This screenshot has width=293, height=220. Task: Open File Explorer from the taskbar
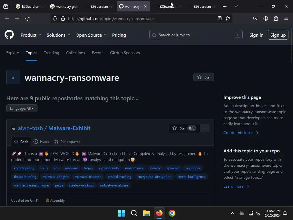tap(147, 213)
